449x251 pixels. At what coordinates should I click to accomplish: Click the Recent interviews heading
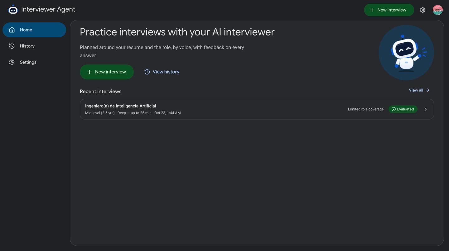[x=100, y=92]
